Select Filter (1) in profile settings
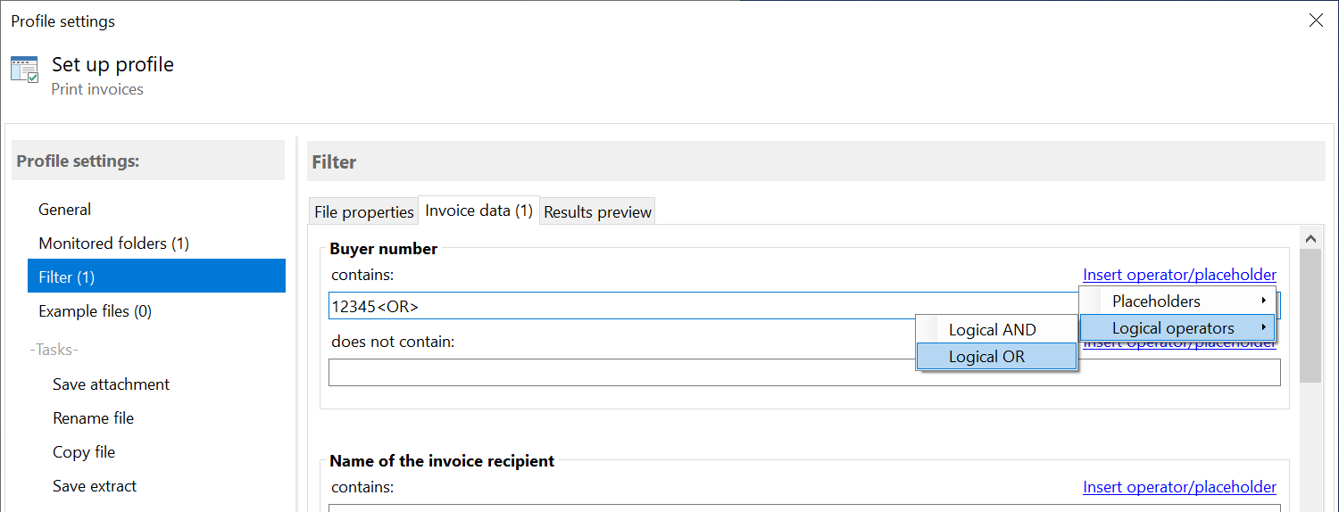The height and width of the screenshot is (512, 1339). coord(156,277)
